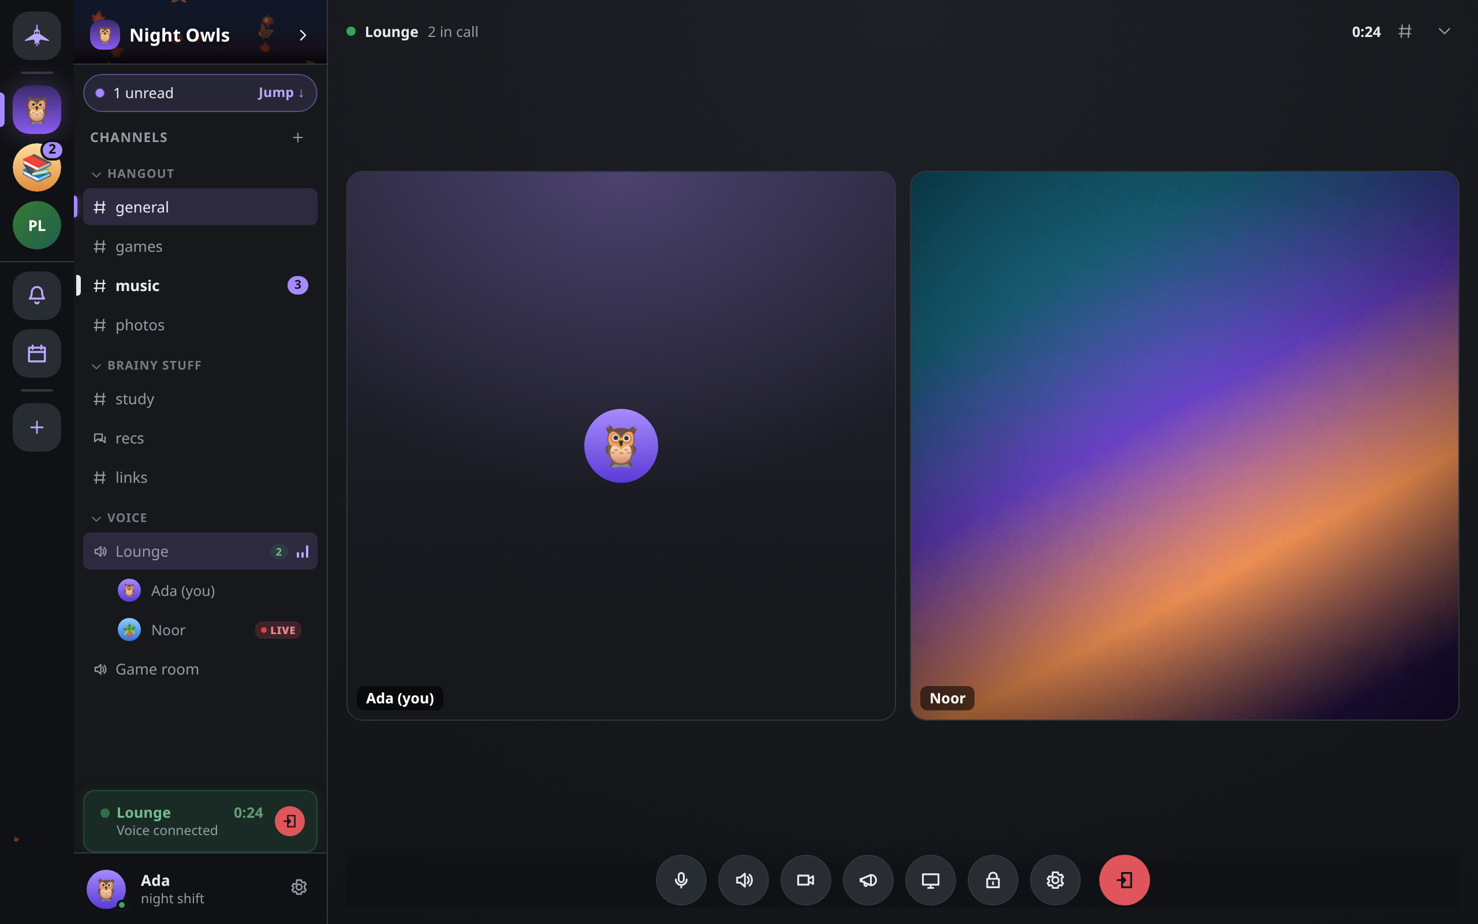This screenshot has width=1478, height=924.
Task: Mute the microphone in call controls
Action: (x=681, y=880)
